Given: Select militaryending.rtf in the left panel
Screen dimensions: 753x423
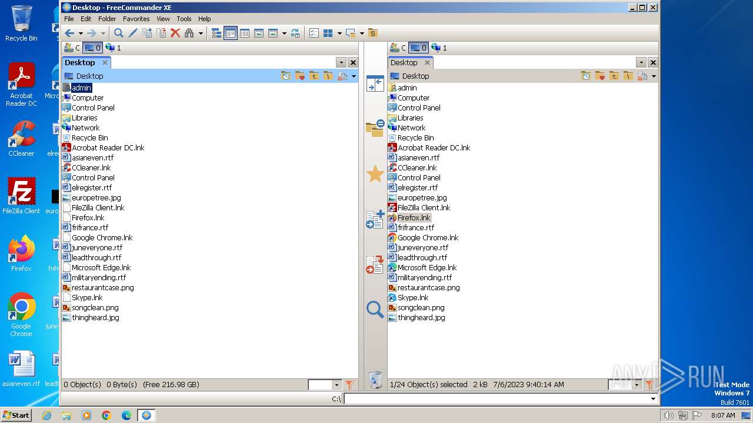Looking at the screenshot, I should click(94, 278).
